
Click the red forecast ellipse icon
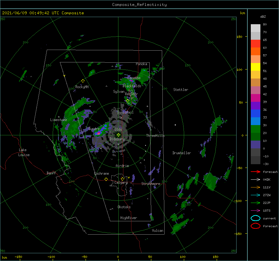tap(255, 226)
